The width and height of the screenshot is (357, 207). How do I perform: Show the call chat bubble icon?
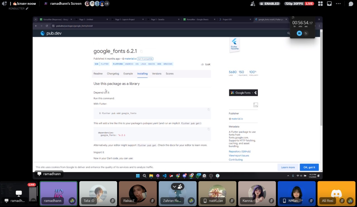tap(351, 4)
